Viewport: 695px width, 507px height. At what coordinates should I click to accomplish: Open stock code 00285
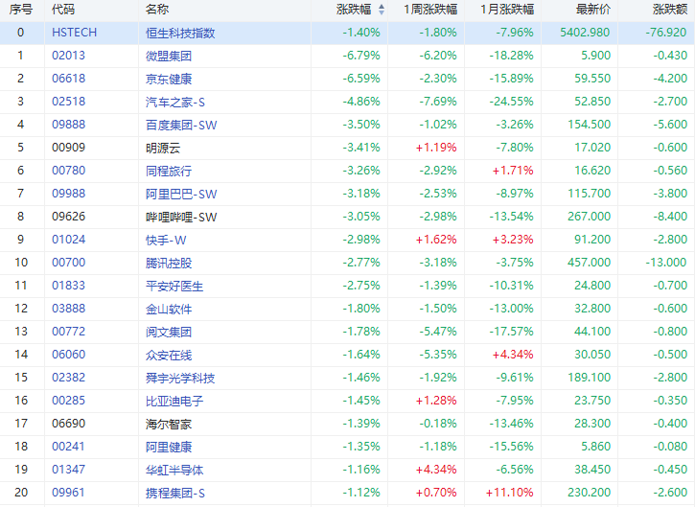coord(68,401)
